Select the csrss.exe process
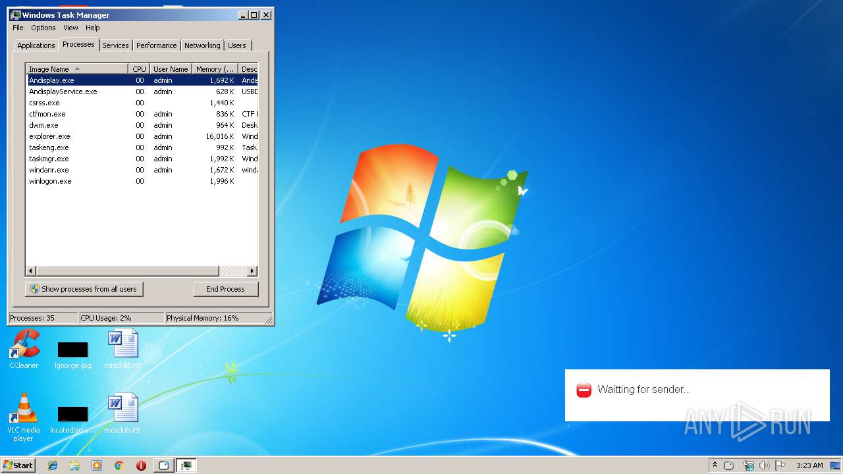This screenshot has width=843, height=474. point(142,103)
